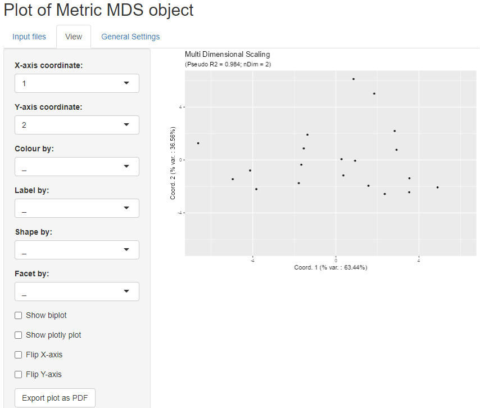This screenshot has height=408, width=480.
Task: Click the Y-axis dropdown arrow icon
Action: tap(126, 125)
